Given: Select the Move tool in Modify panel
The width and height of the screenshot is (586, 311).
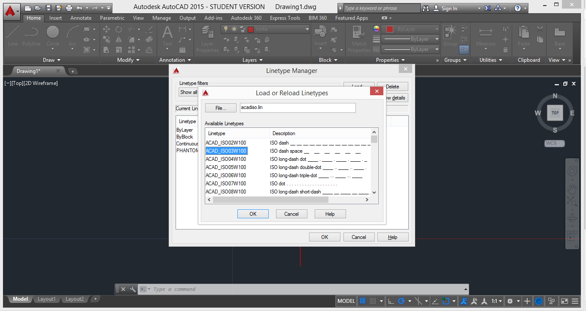Looking at the screenshot, I should pyautogui.click(x=107, y=29).
